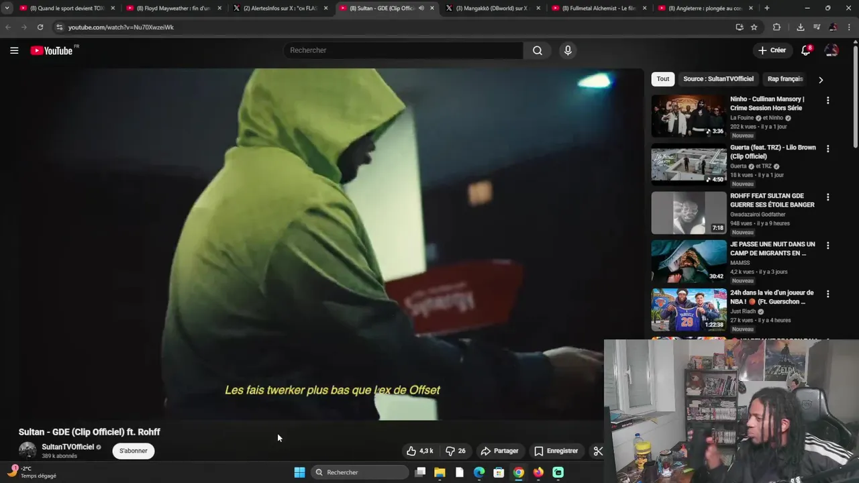The width and height of the screenshot is (859, 483).
Task: Open Chrome extensions puzzle icon
Action: pyautogui.click(x=776, y=27)
